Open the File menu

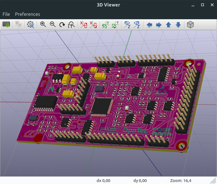coord(6,14)
